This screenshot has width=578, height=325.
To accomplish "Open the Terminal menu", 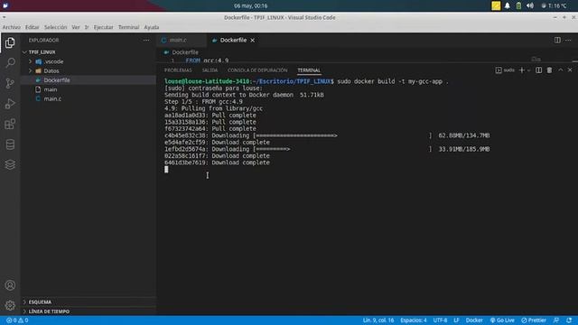I will click(128, 27).
